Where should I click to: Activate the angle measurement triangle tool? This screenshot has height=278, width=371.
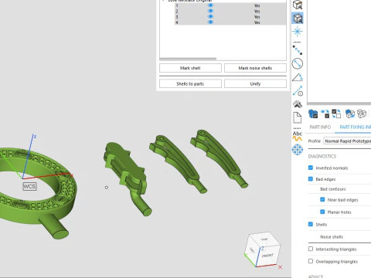pos(298,77)
